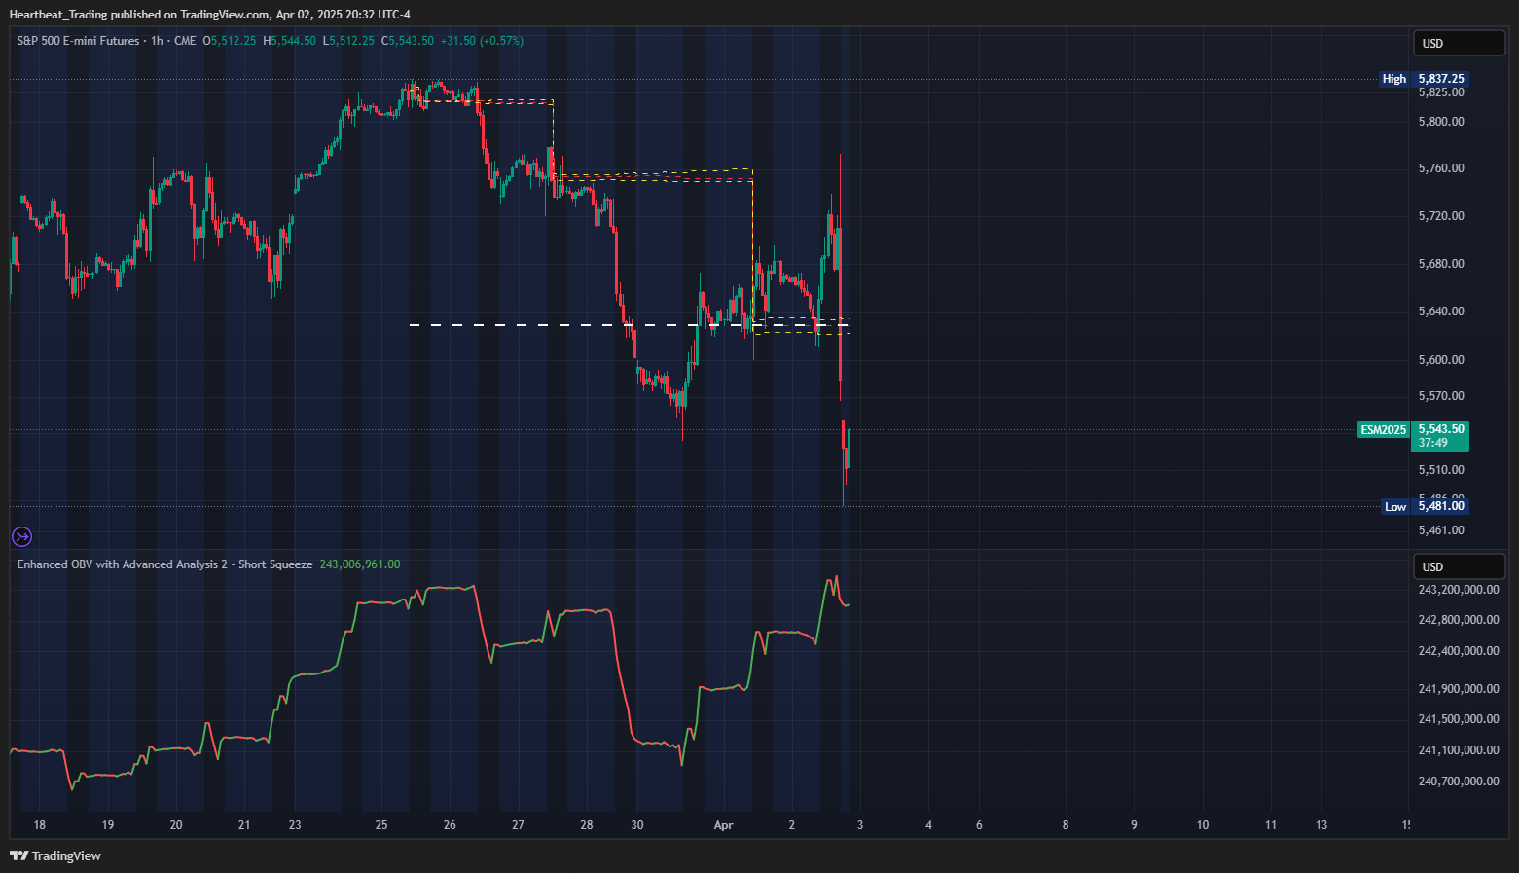Click the 5,825.00 price axis label
The image size is (1519, 873).
click(1441, 92)
